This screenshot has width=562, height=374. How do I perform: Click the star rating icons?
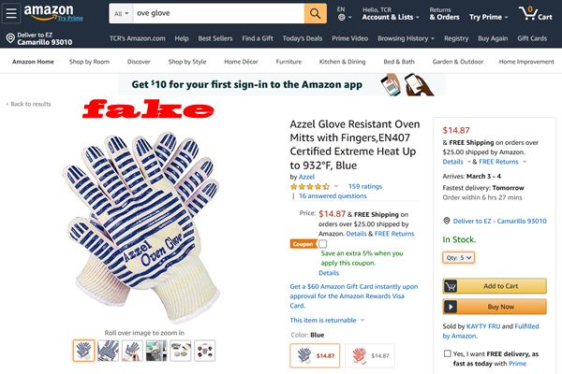click(x=310, y=186)
